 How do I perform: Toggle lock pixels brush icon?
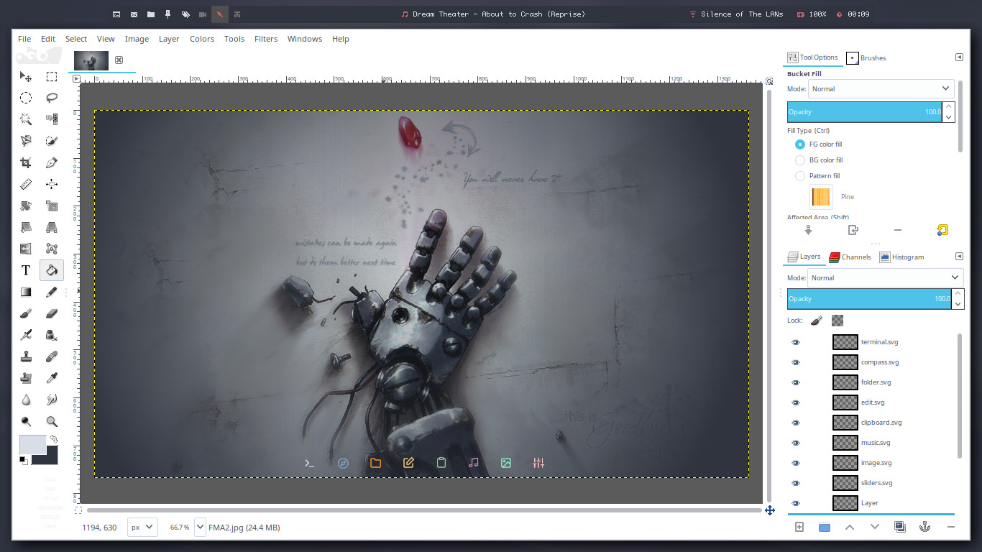click(x=816, y=321)
